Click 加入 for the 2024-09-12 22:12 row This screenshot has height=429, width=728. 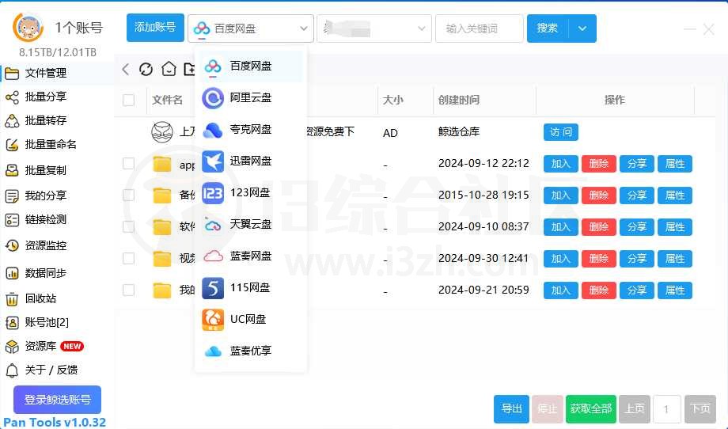[561, 163]
